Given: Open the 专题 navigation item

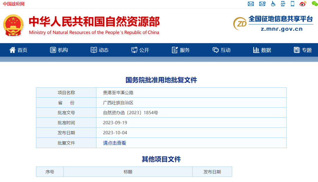Looking at the screenshot, I should point(303,50).
